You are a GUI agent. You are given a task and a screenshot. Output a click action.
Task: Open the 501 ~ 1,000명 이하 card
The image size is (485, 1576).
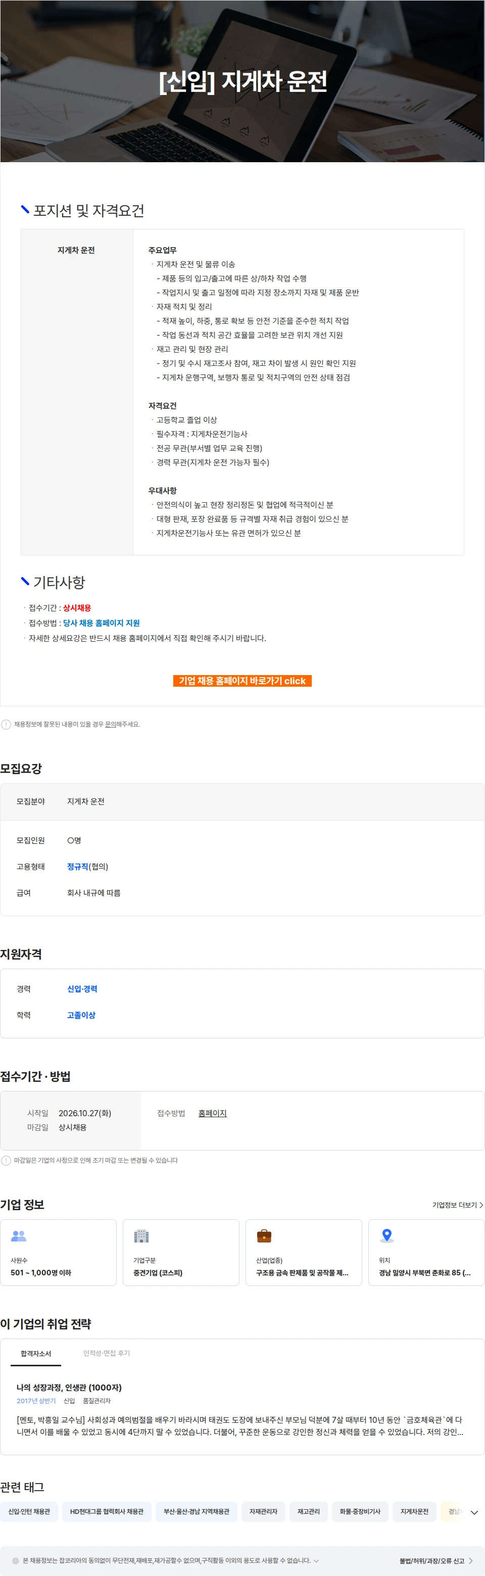58,1252
